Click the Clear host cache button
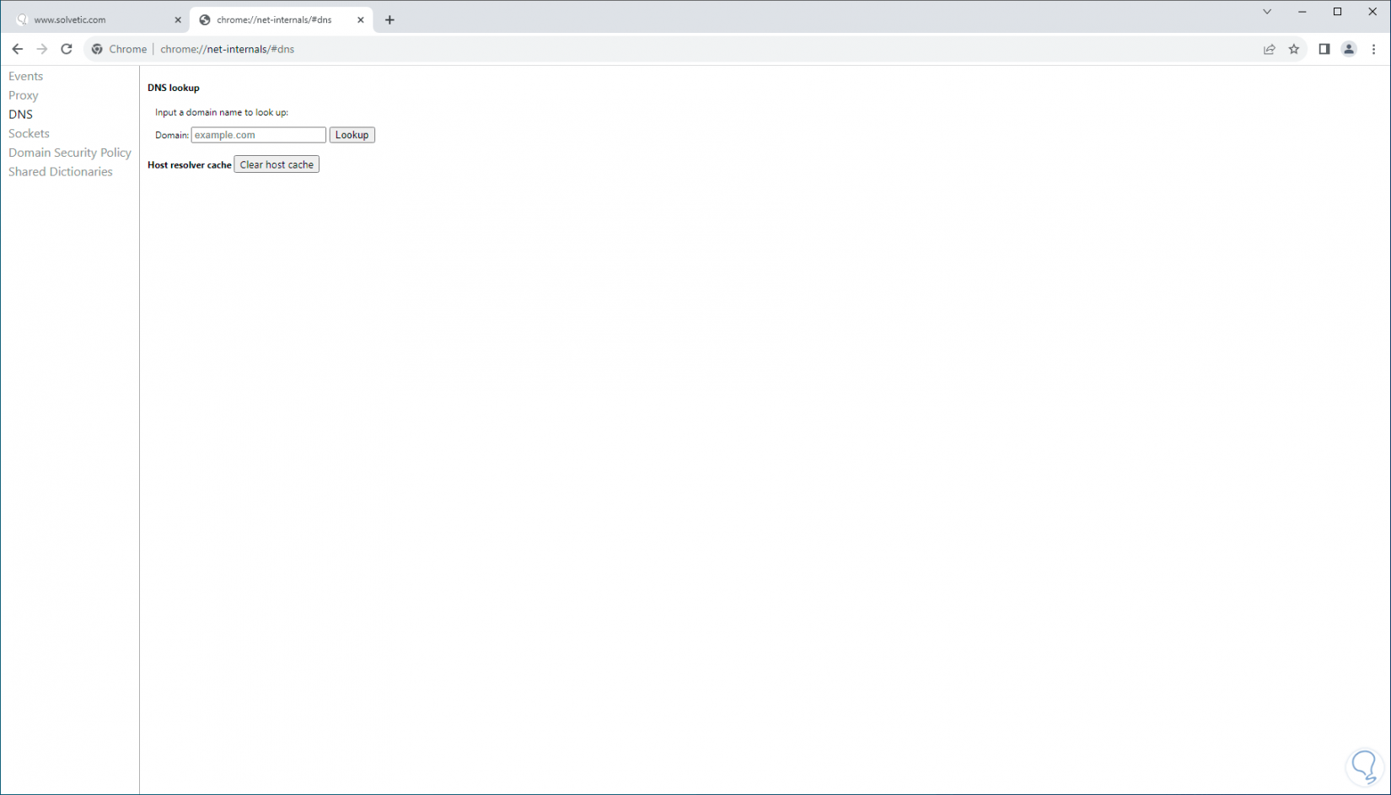 277,164
